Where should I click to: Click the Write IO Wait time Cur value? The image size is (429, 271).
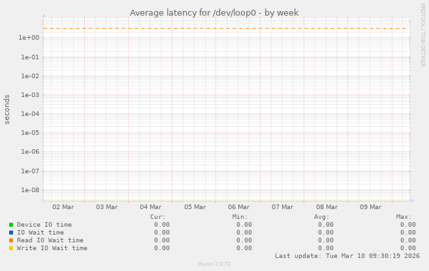pyautogui.click(x=162, y=248)
